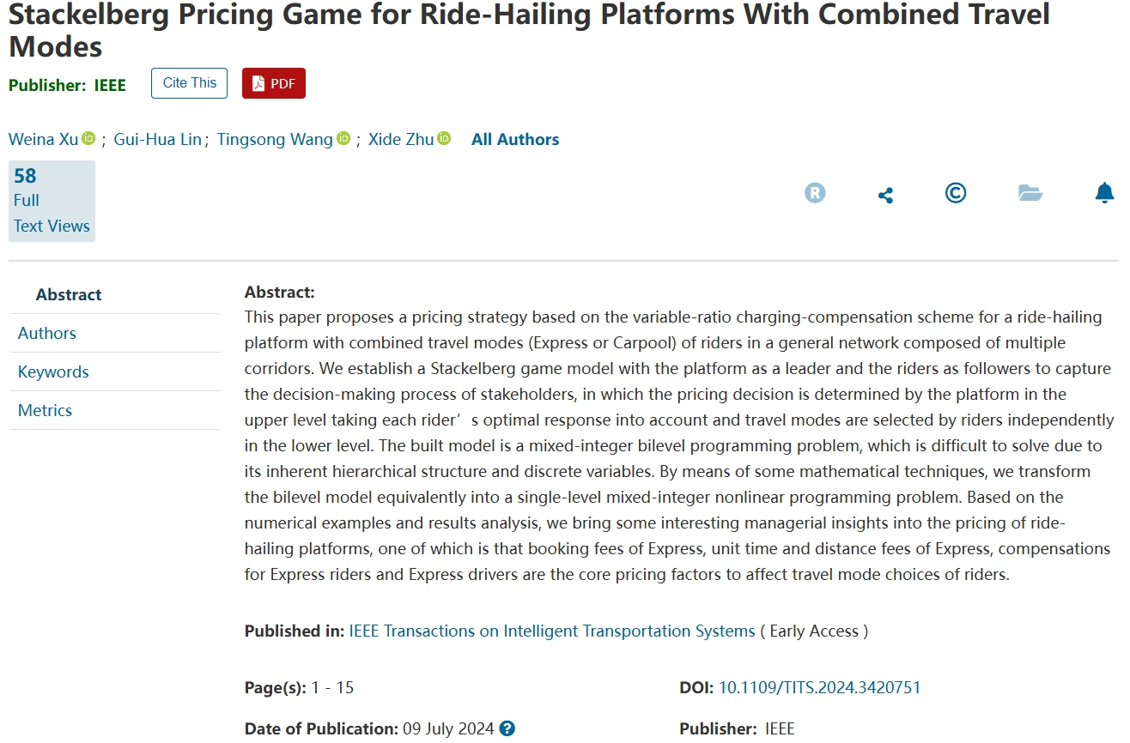Viewport: 1130px width, 743px height.
Task: Open IEEE Transactions on Intelligent Transportation Systems link
Action: coord(552,631)
